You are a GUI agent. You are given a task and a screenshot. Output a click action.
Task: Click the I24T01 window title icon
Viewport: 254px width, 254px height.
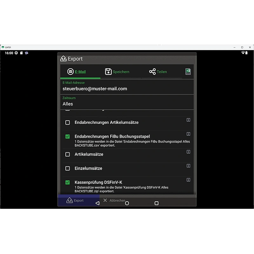[3, 47]
